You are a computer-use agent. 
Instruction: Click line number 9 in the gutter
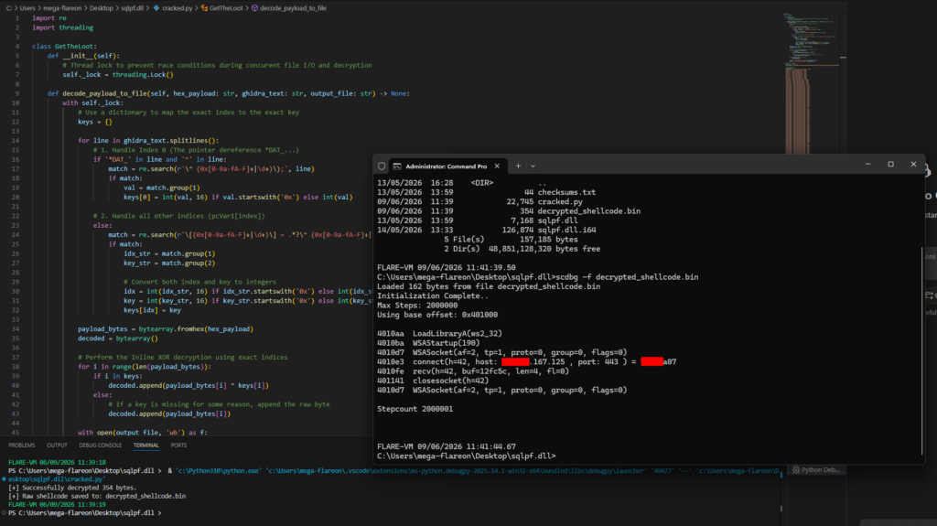[x=17, y=93]
